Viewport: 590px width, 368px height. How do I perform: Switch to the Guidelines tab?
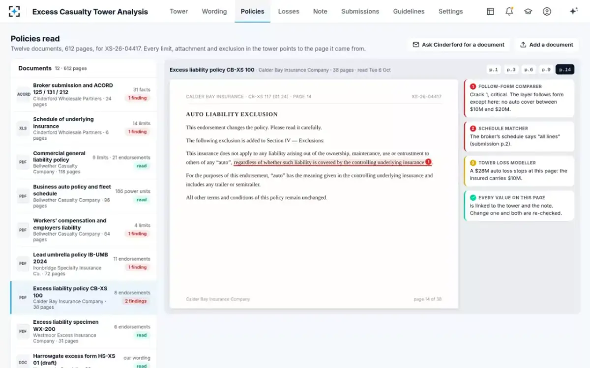[409, 11]
